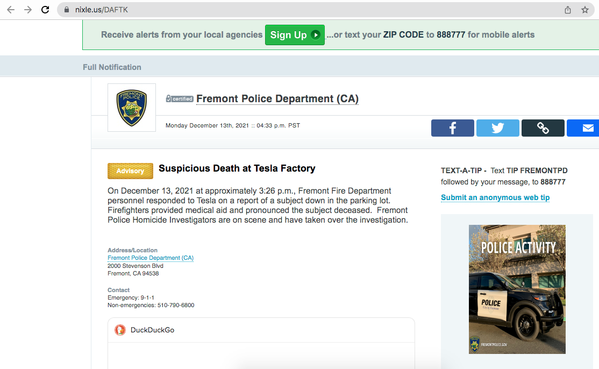This screenshot has width=599, height=369.
Task: Click the timestamp Monday December 13th, 2021
Action: coord(233,125)
